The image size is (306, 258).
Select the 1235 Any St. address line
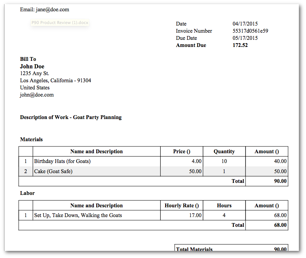click(x=34, y=74)
